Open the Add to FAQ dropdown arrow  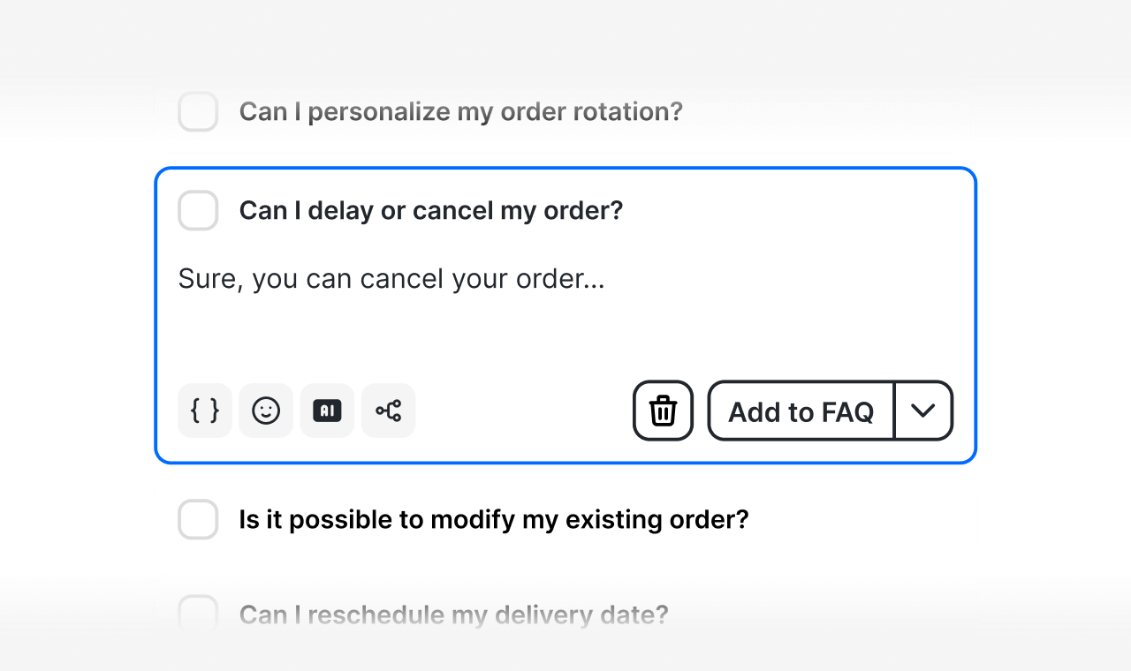pyautogui.click(x=923, y=411)
